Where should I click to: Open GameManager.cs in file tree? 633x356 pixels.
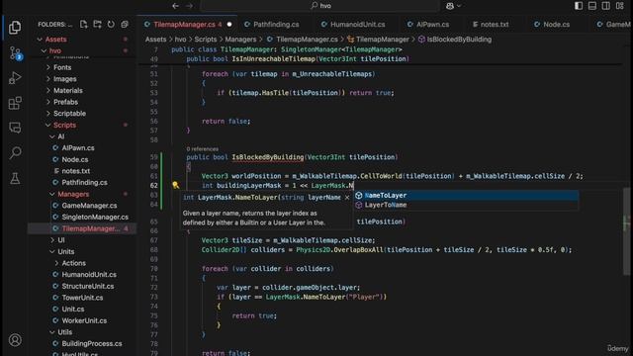[89, 206]
